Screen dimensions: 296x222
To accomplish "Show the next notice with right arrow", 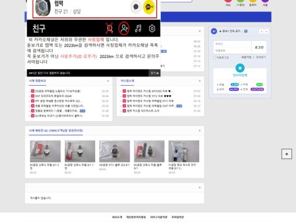I will pos(266,31).
